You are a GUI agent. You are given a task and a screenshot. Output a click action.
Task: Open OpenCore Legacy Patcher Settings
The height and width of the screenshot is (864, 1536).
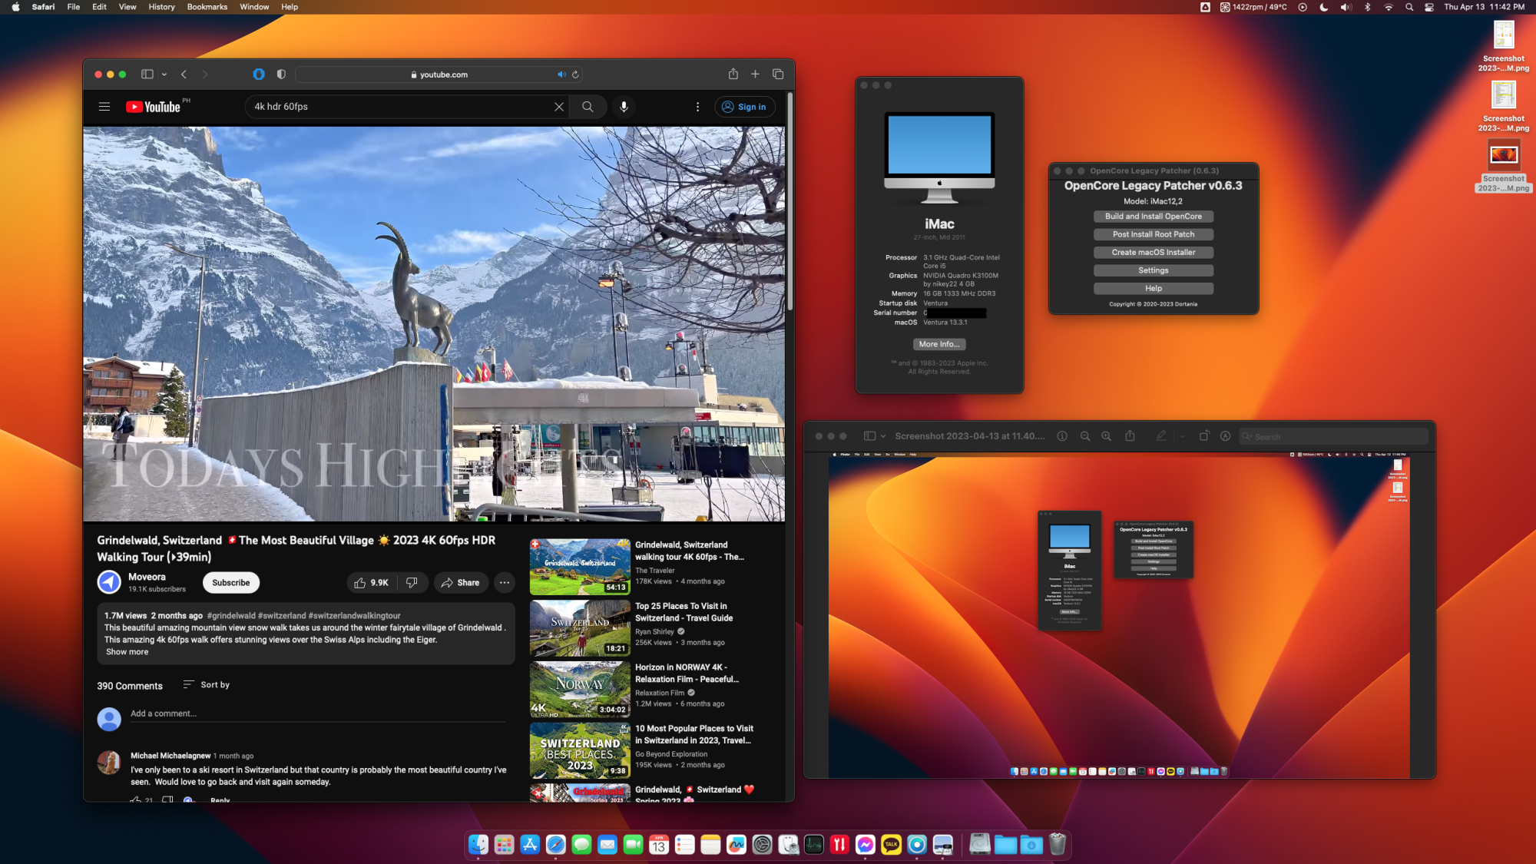pyautogui.click(x=1154, y=270)
